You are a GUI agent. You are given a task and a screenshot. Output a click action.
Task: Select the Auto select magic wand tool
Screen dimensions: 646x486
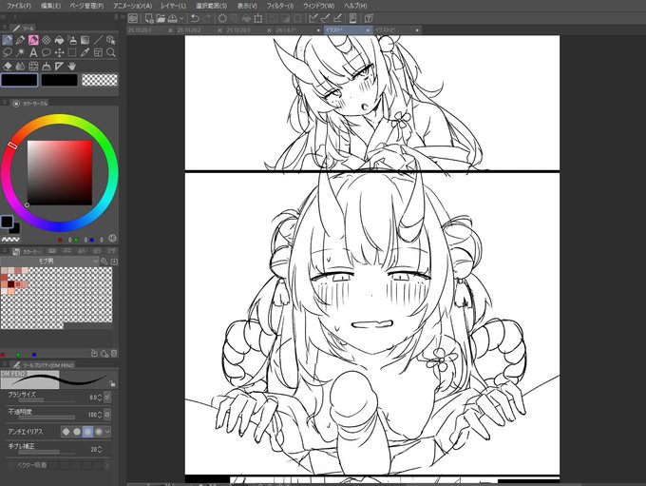20,53
